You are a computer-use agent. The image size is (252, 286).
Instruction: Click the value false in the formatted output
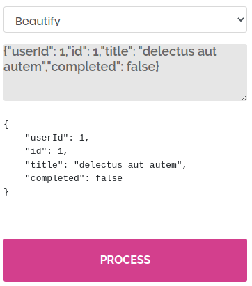(109, 178)
